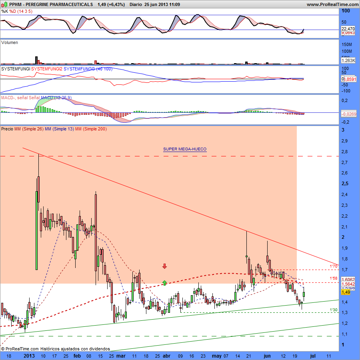360x360 pixels.
Task: Click the PPHM - PEREGRINE PHARMACEUTICALS title
Action: [51, 4]
